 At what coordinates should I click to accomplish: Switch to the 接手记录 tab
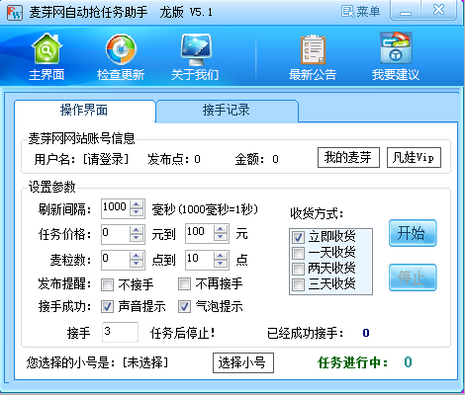tap(227, 111)
